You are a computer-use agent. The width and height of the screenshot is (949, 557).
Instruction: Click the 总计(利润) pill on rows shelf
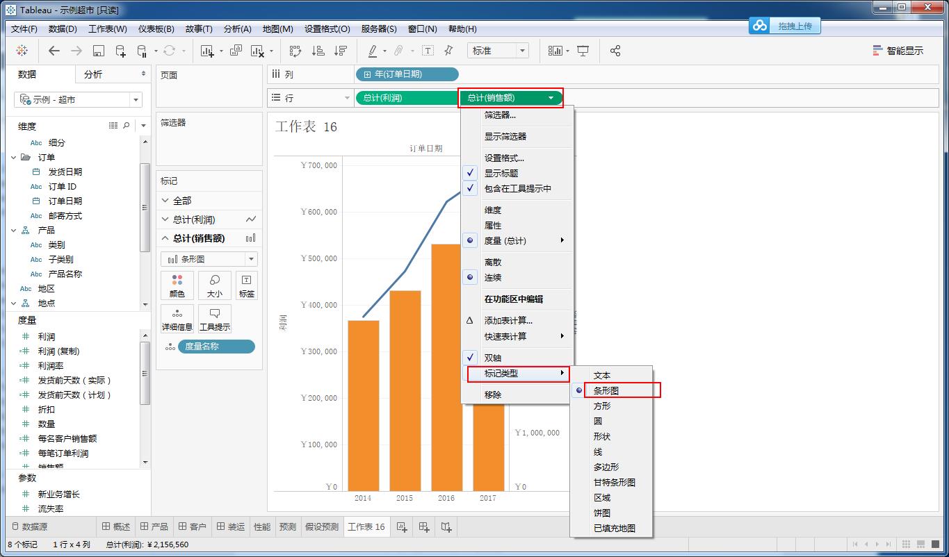(407, 98)
